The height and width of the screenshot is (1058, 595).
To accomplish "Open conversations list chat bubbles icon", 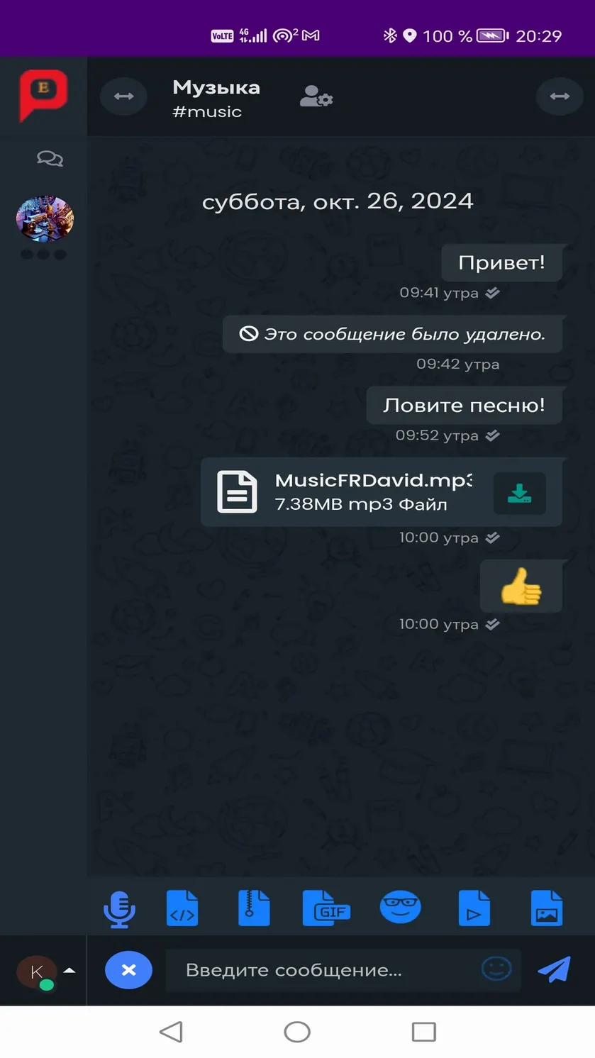I will coord(50,159).
